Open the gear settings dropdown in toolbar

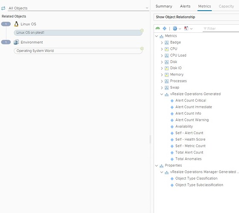pyautogui.click(x=177, y=29)
